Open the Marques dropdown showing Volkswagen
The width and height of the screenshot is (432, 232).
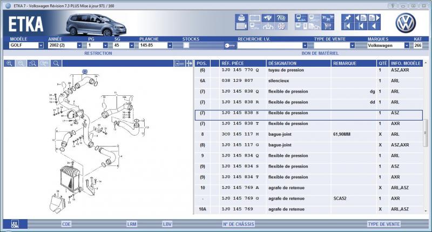tap(407, 45)
